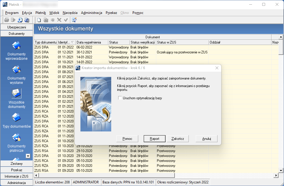Cancel the import wizard with Anuluj

click(206, 139)
